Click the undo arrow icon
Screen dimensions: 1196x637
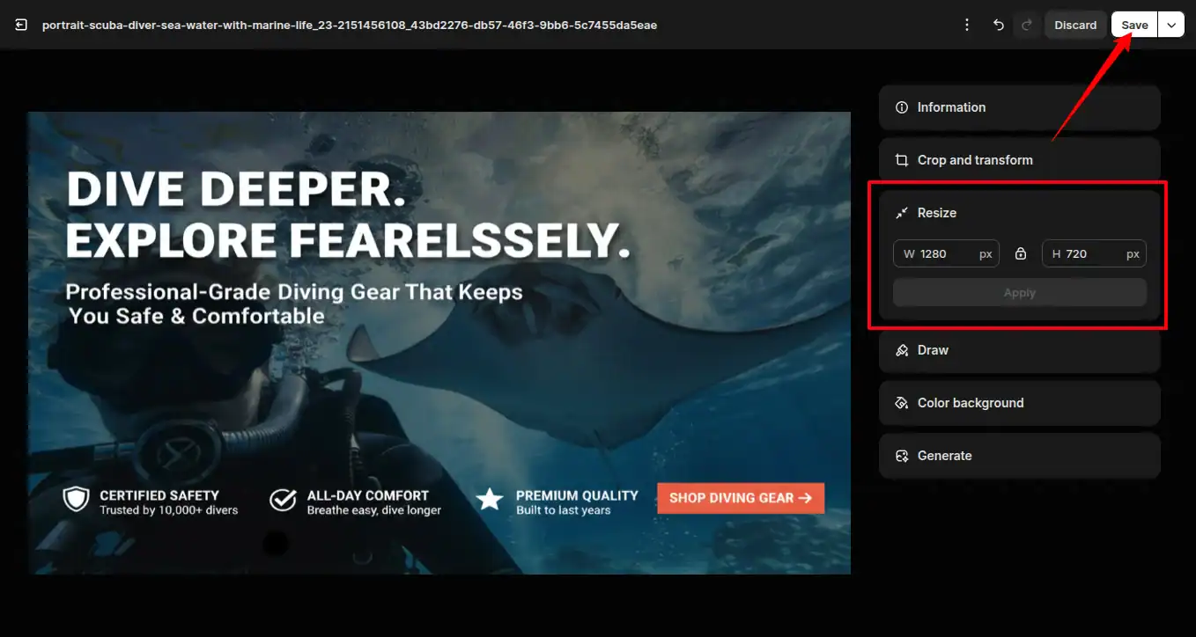[998, 26]
